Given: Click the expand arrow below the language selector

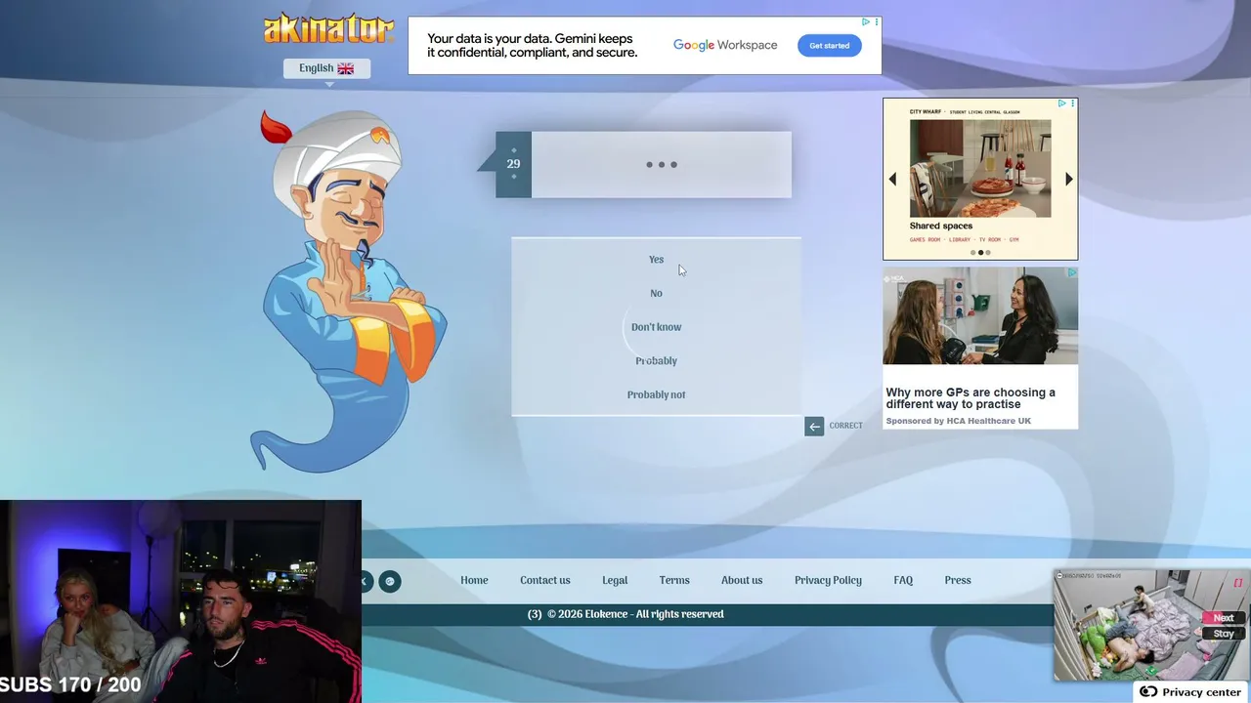Looking at the screenshot, I should 329,84.
